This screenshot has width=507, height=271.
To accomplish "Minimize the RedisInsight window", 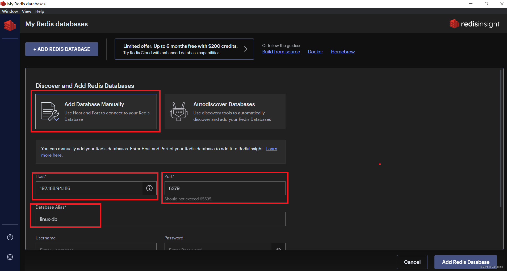I will 471,4.
